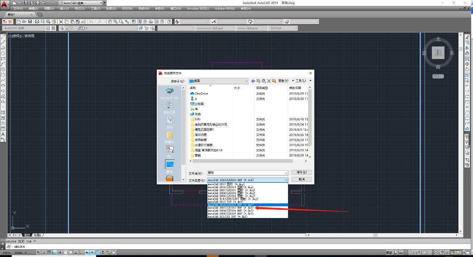Click Plot printer in quick access toolbar
The width and height of the screenshot is (473, 257).
coord(37,3)
